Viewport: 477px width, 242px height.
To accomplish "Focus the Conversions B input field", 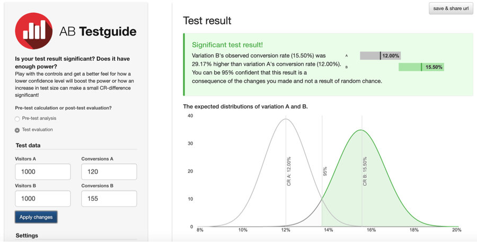I will 109,199.
